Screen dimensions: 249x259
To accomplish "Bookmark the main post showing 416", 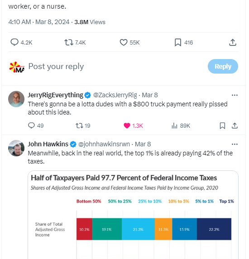I will point(183,42).
